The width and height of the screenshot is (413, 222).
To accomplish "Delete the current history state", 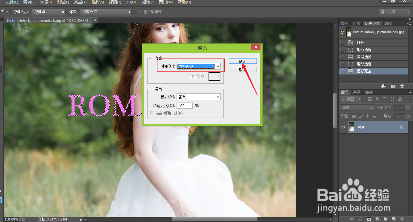I will [x=402, y=86].
